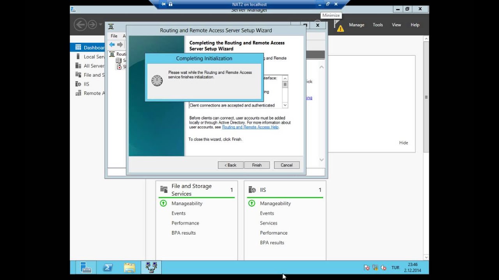Click the green Manageability arrow in IIS tile
Image resolution: width=499 pixels, height=280 pixels.
click(x=252, y=203)
